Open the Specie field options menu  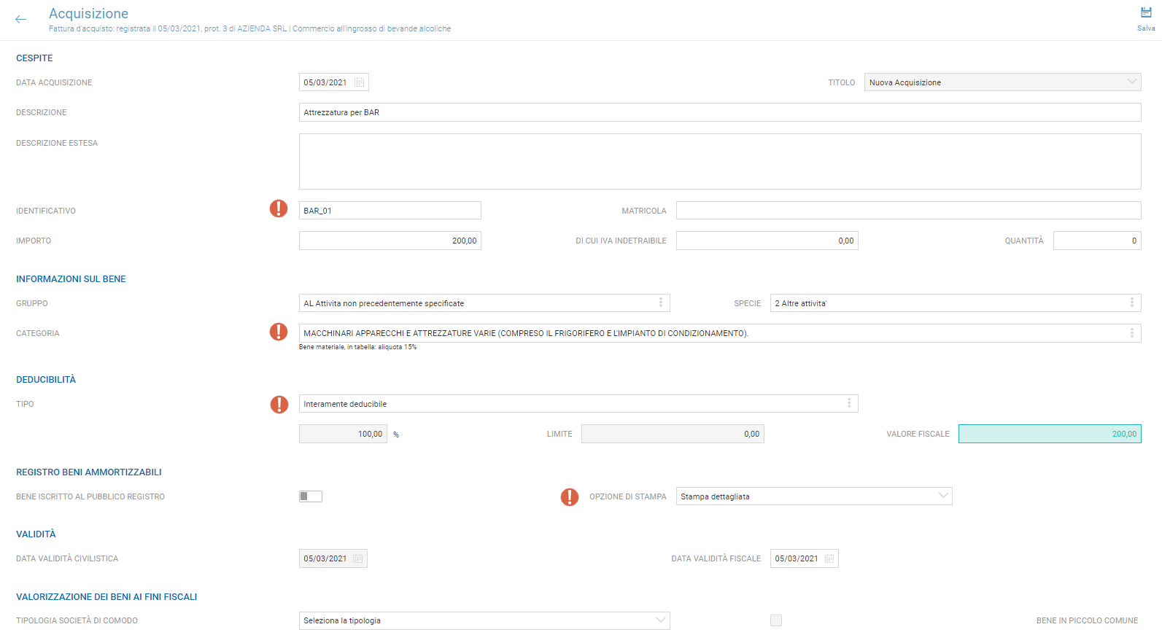(1132, 303)
